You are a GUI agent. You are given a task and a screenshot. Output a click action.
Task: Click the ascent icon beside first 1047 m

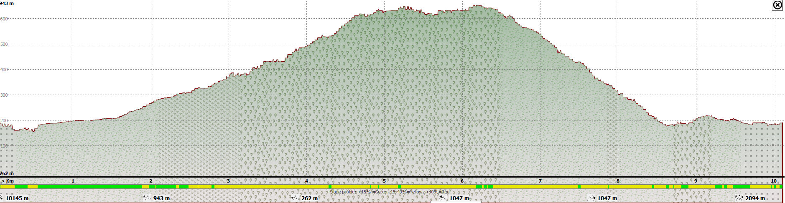coord(443,198)
